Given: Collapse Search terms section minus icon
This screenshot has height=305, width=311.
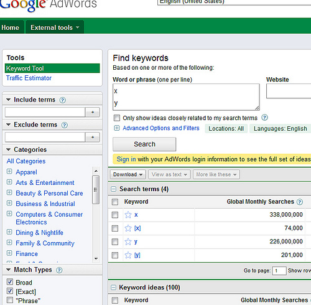Looking at the screenshot, I should click(x=113, y=189).
